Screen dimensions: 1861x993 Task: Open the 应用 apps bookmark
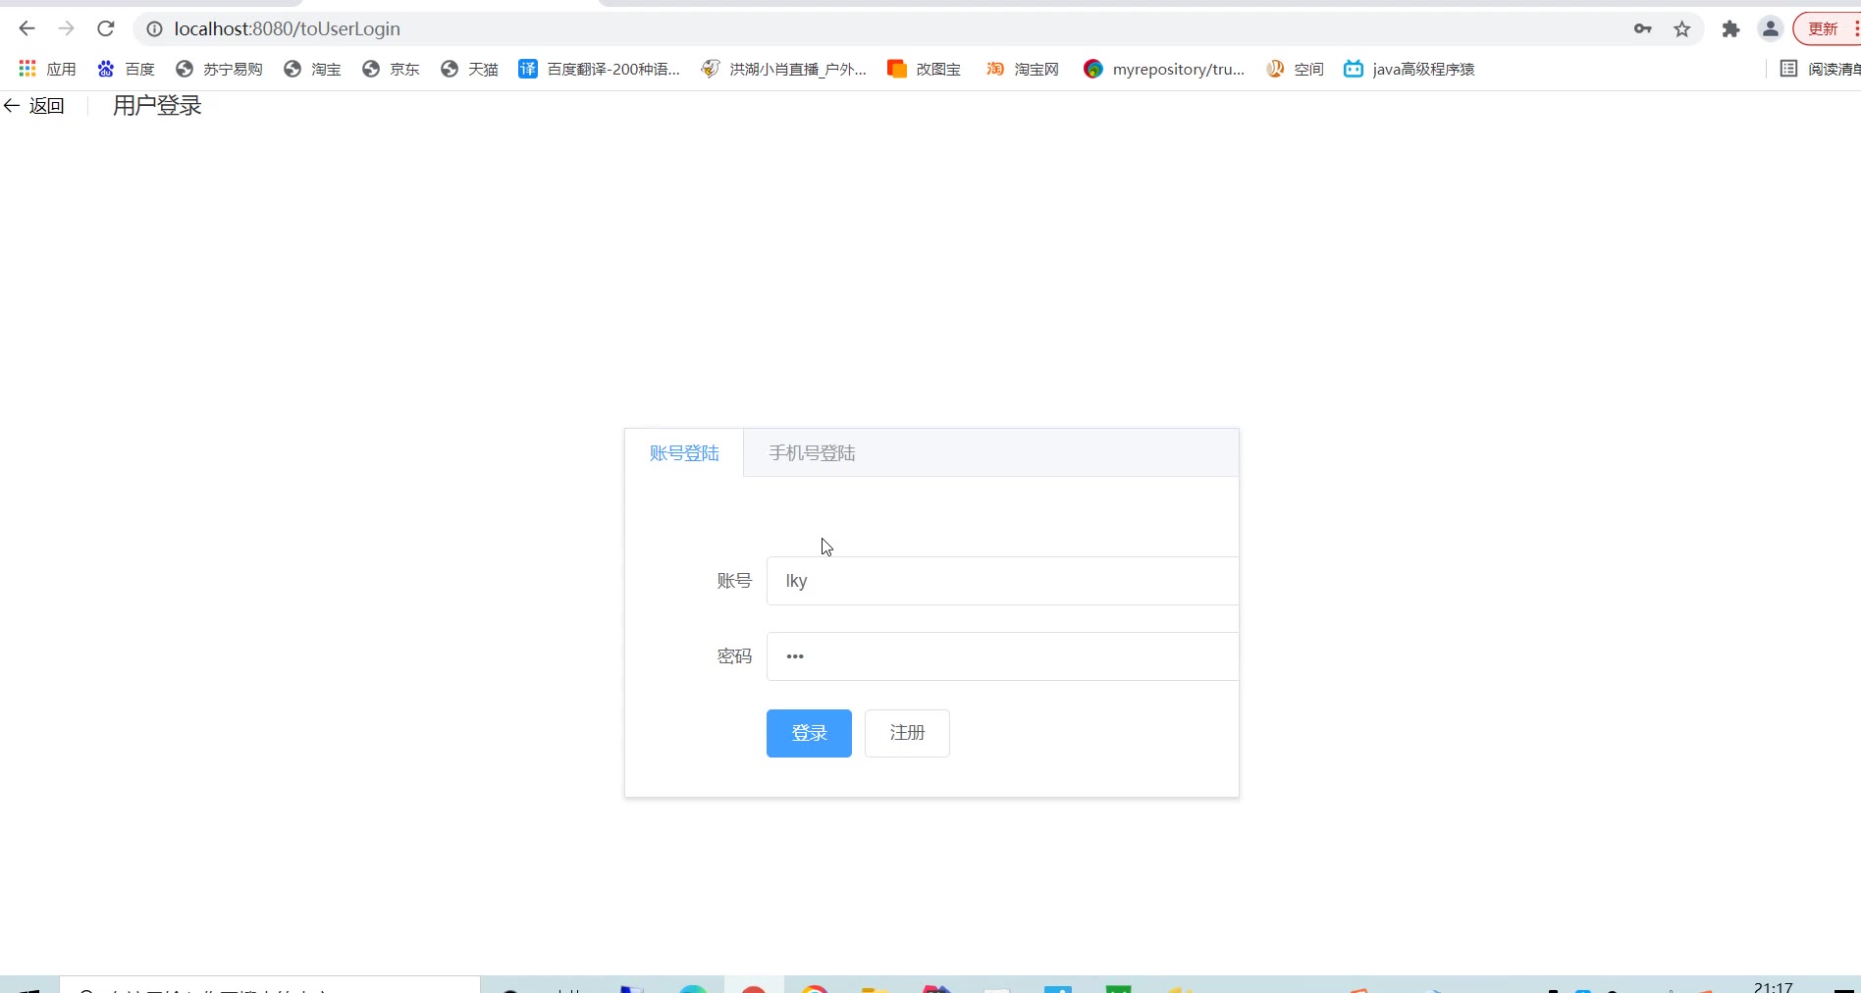pos(47,69)
